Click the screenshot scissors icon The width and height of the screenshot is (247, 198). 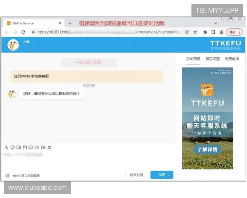[49, 148]
